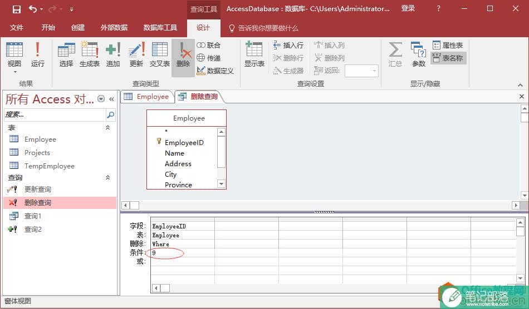Collapse the 表 group in navigation pane
Screen dimensions: 529x309
(107, 128)
